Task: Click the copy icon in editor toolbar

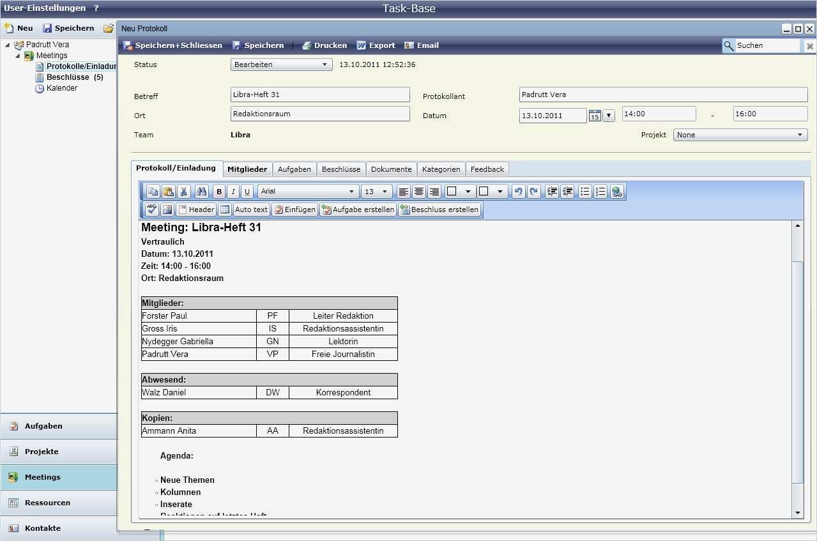Action: pos(153,192)
